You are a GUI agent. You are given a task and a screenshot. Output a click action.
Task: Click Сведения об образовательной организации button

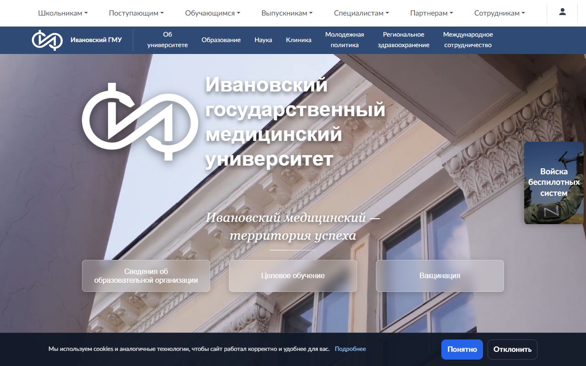pos(146,276)
